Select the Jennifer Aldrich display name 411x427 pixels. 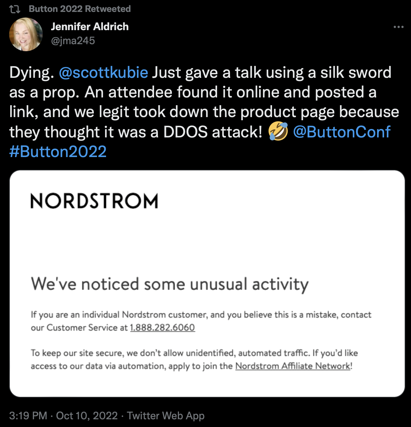[90, 27]
